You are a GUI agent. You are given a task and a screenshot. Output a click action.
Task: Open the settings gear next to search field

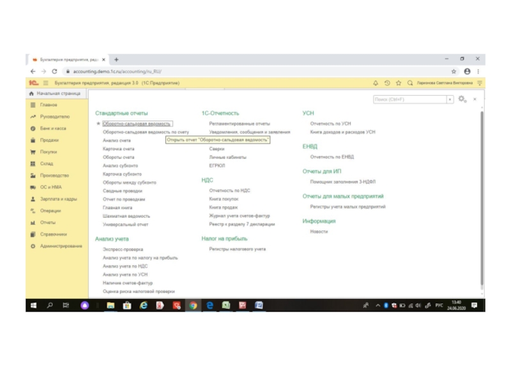[462, 100]
